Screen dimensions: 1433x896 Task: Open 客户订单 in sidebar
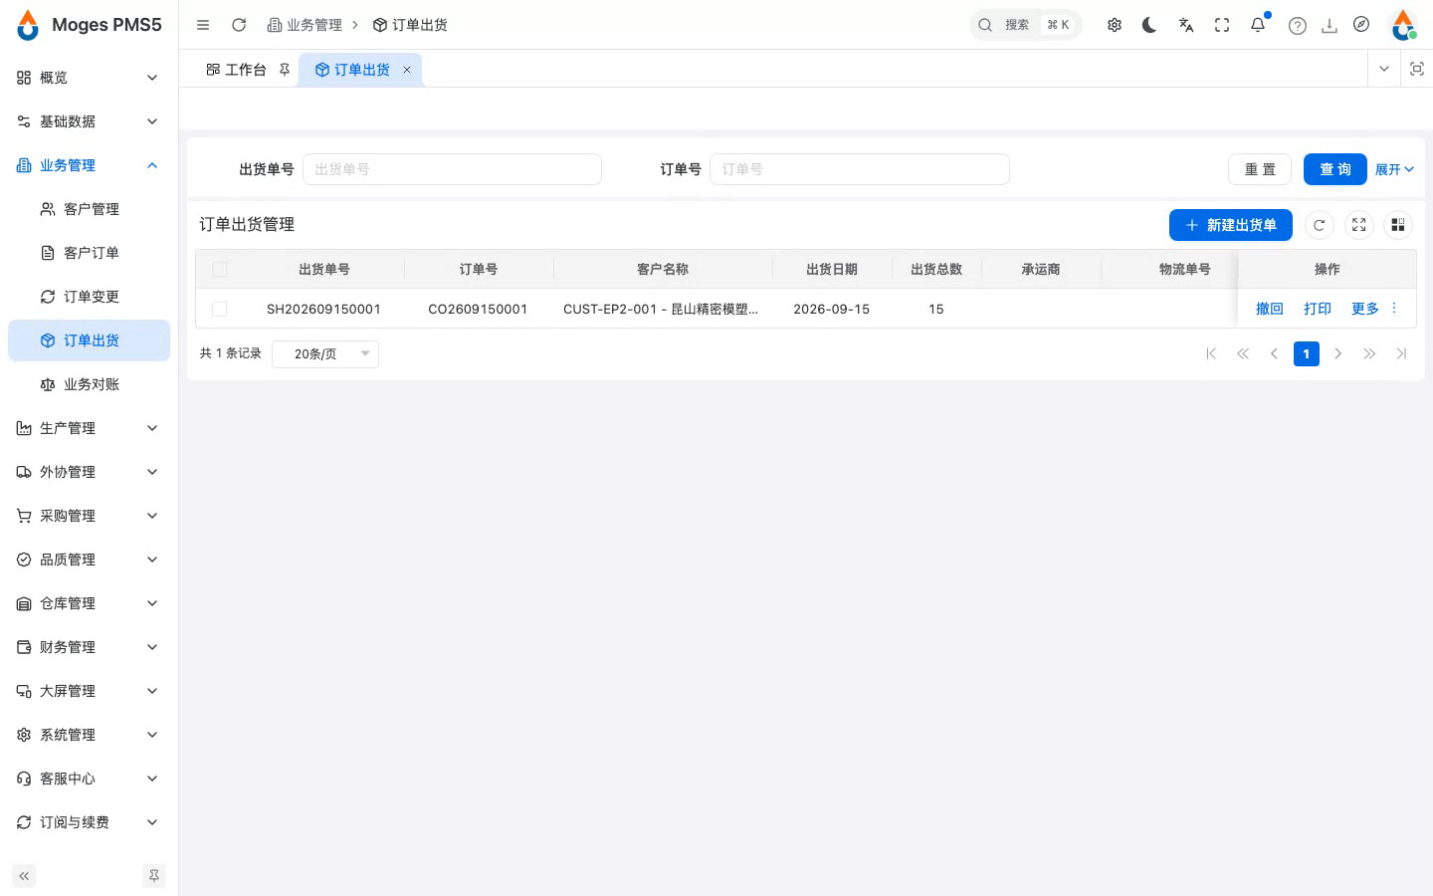(88, 253)
